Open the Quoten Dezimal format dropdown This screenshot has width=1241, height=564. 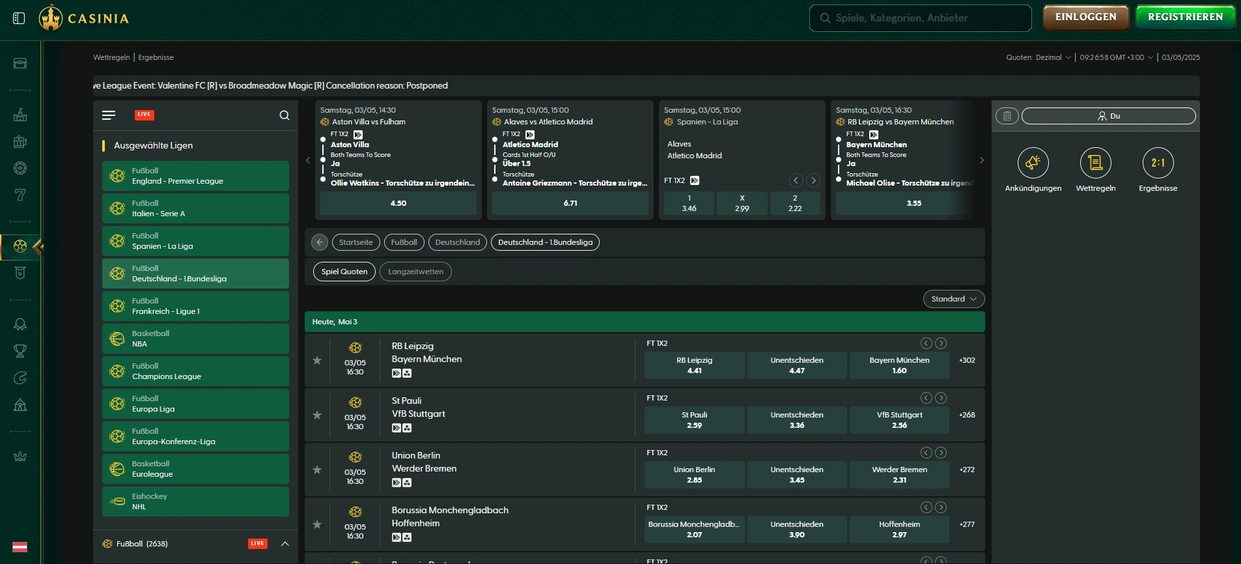point(1039,57)
